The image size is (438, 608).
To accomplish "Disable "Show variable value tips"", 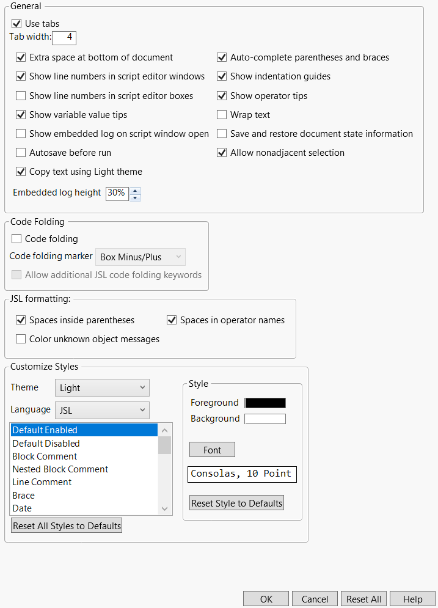I will 21,114.
